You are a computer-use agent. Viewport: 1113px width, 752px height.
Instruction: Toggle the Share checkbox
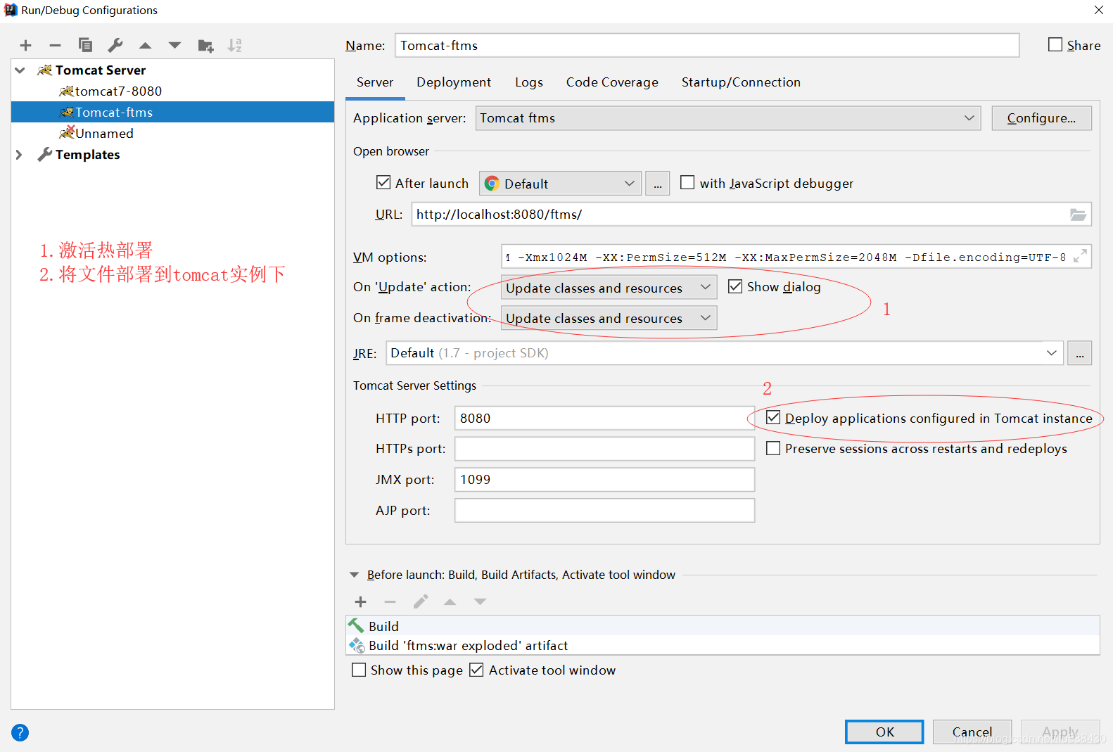(x=1055, y=44)
